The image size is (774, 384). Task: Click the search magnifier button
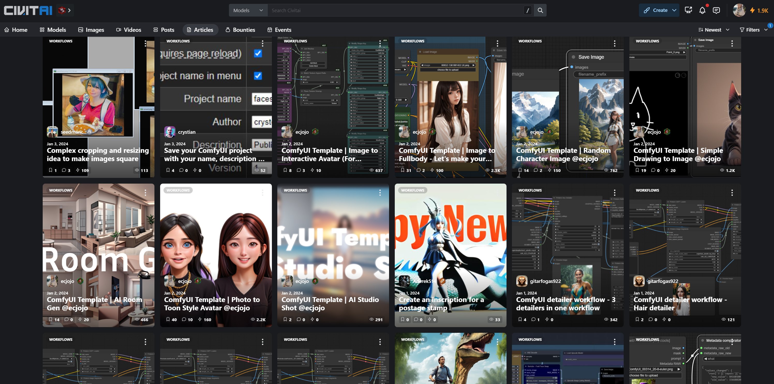click(540, 10)
